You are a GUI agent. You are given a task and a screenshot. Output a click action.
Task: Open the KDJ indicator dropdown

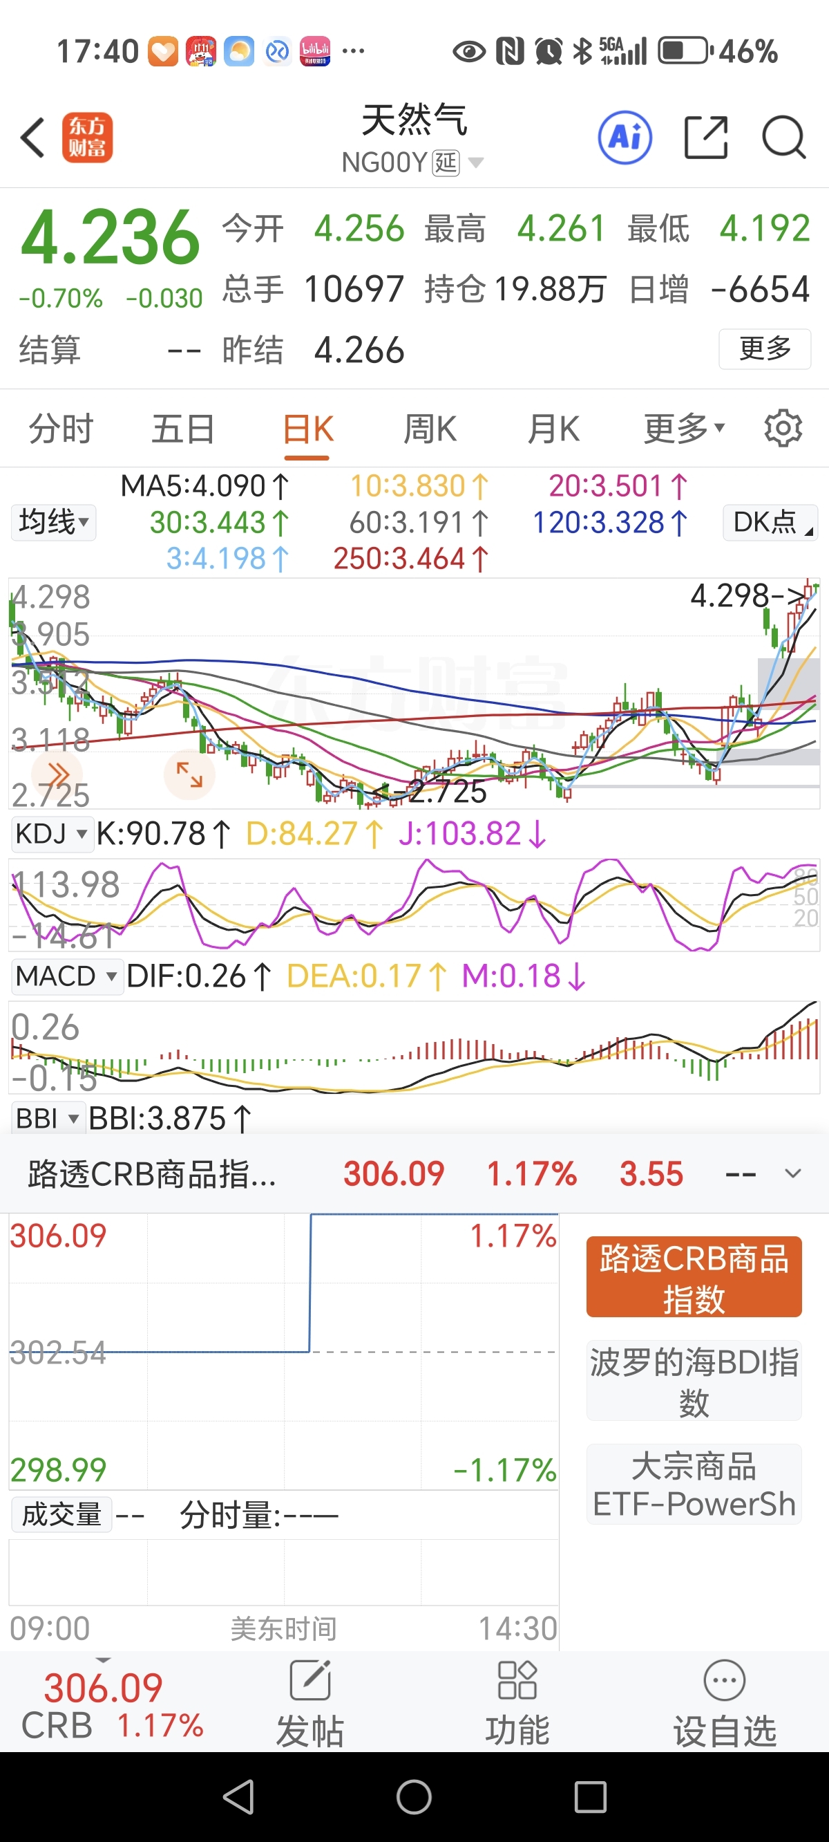point(53,834)
